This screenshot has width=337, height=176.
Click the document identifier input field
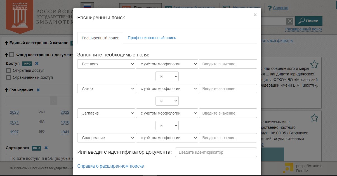pyautogui.click(x=216, y=152)
